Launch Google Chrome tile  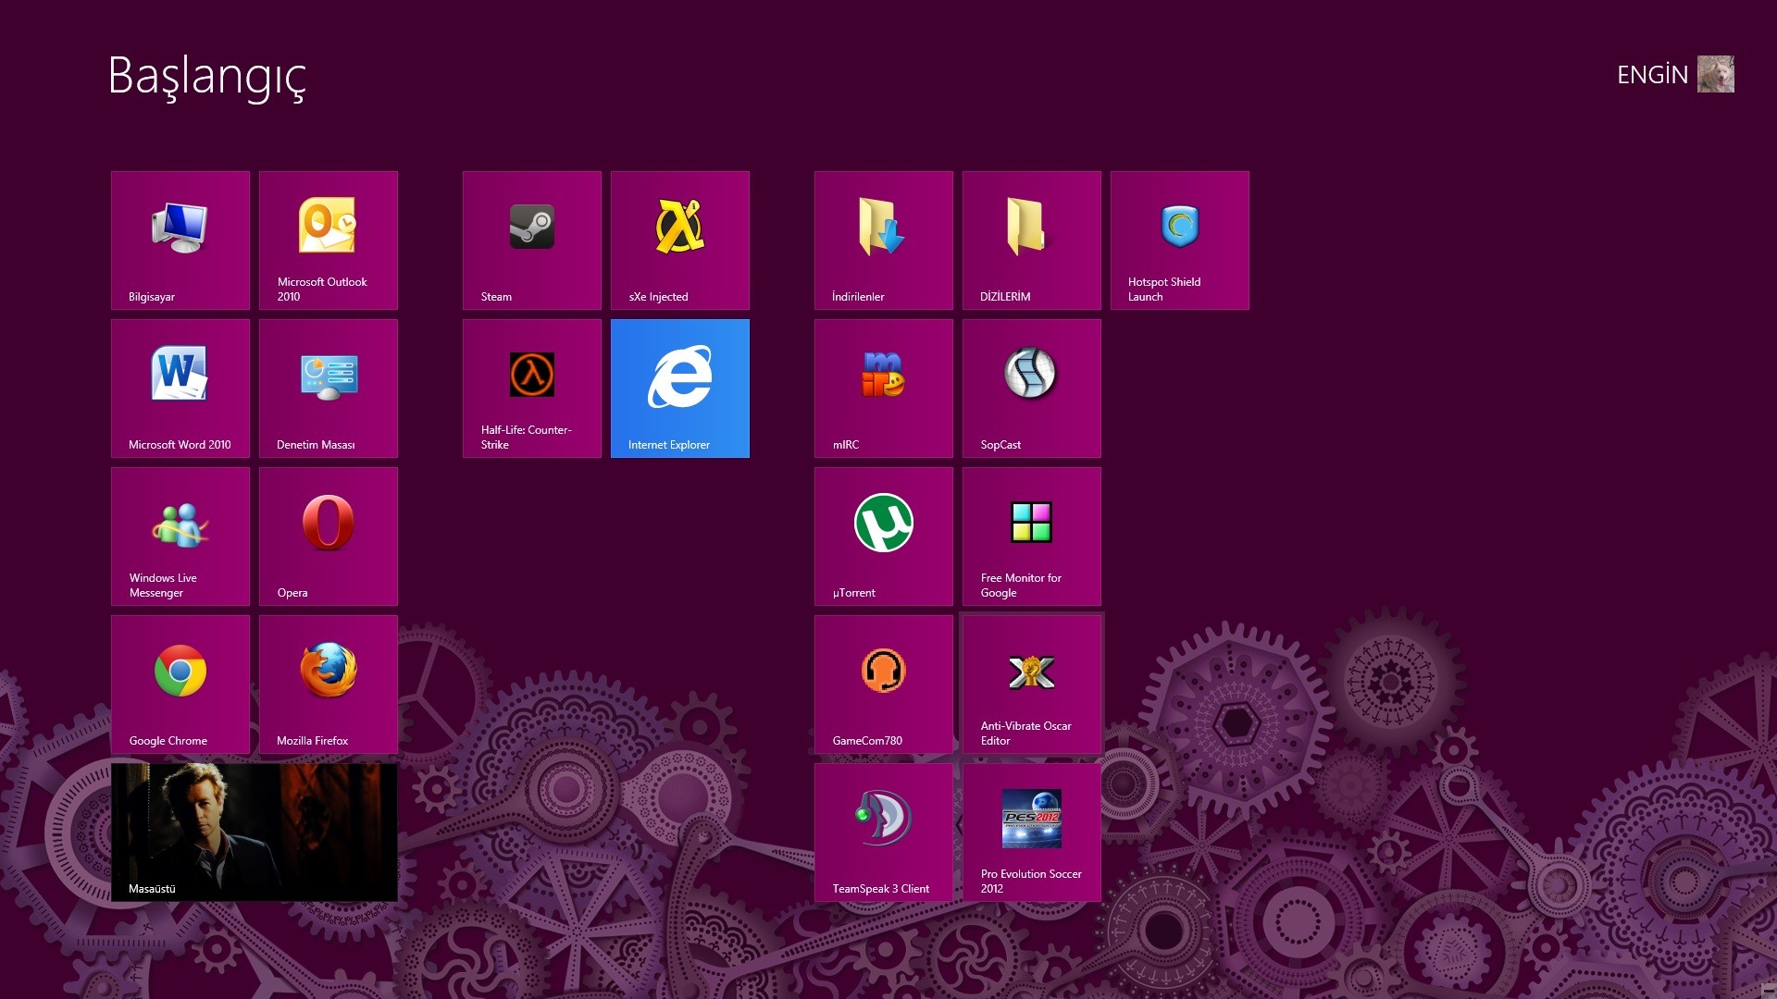click(180, 684)
